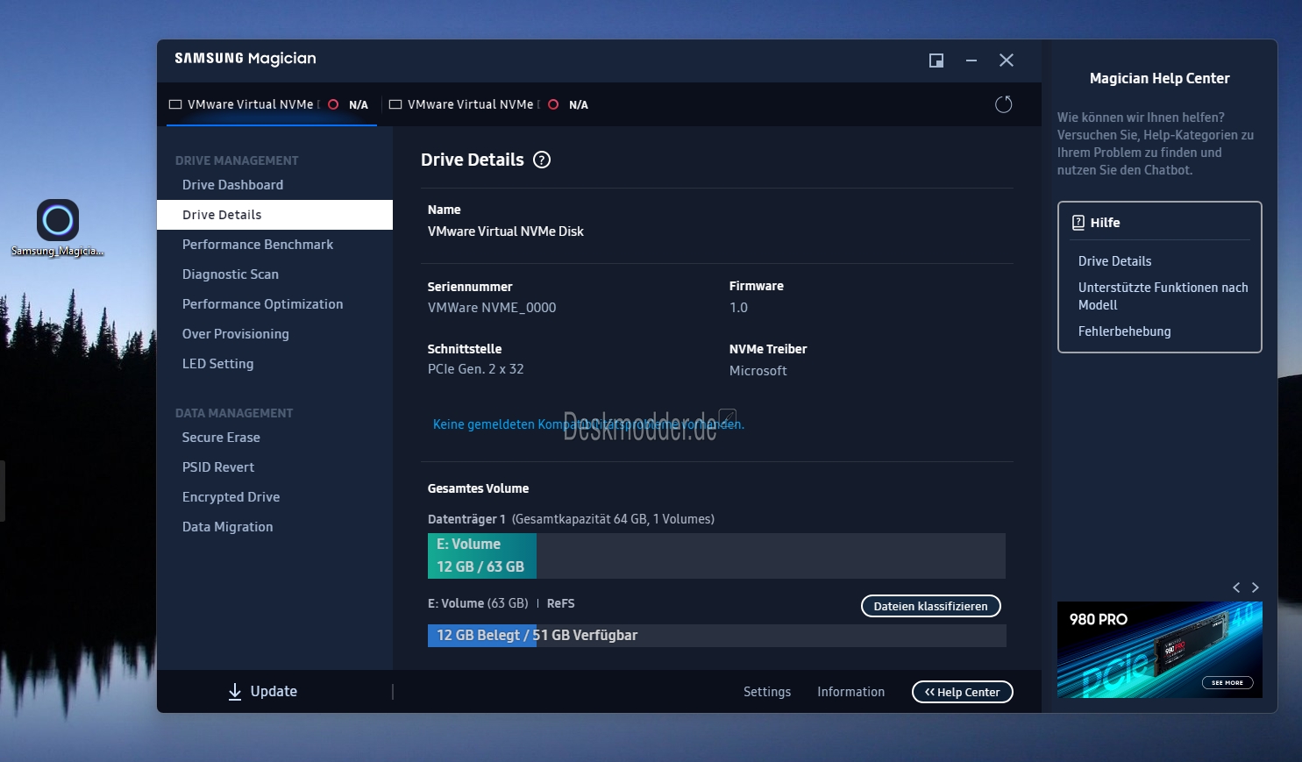The width and height of the screenshot is (1302, 762).
Task: Minimize the Samsung Magician window
Action: [x=971, y=61]
